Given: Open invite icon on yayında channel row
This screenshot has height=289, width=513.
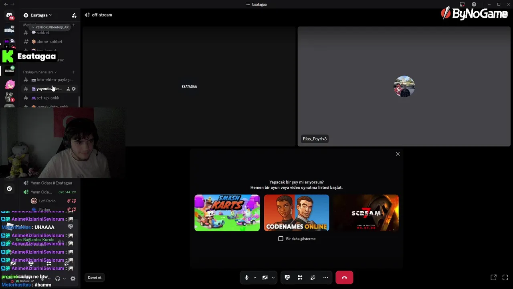Looking at the screenshot, I should [68, 89].
